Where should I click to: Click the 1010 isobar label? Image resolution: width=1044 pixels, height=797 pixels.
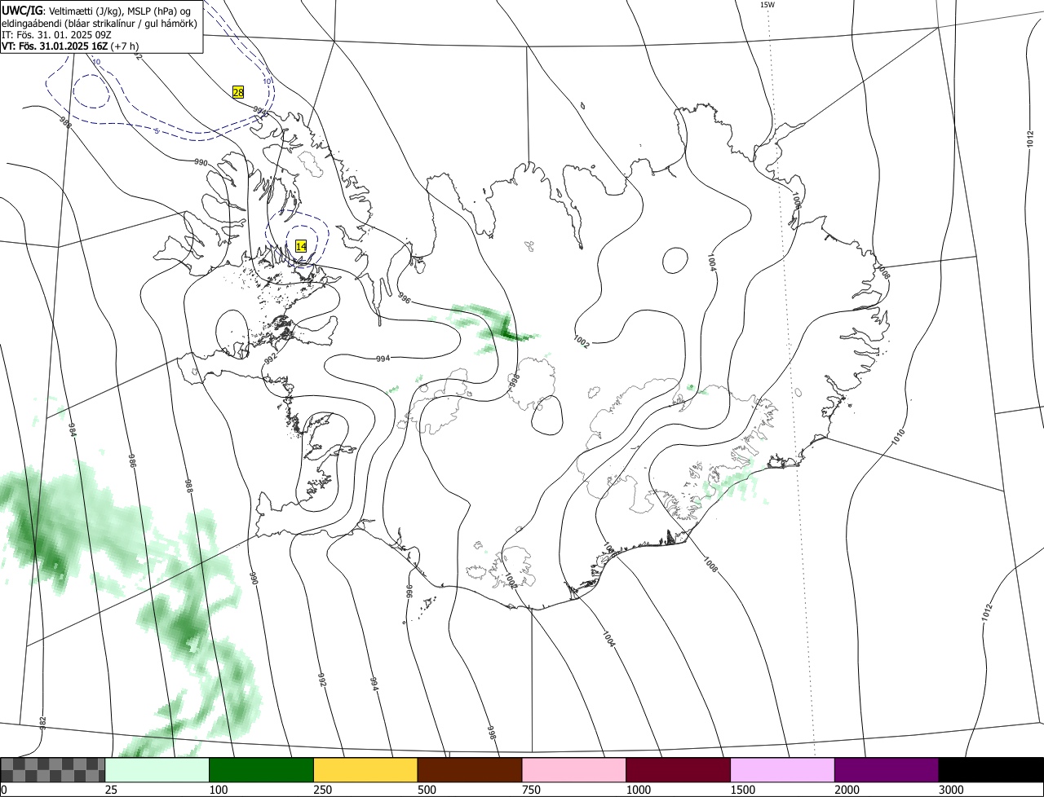coord(898,437)
